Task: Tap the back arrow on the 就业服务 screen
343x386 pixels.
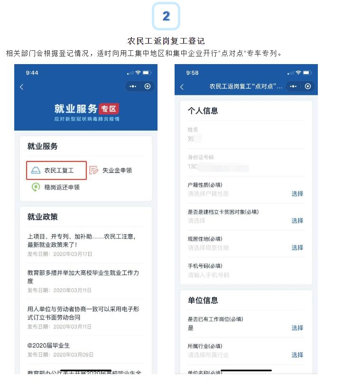Action: pyautogui.click(x=22, y=87)
